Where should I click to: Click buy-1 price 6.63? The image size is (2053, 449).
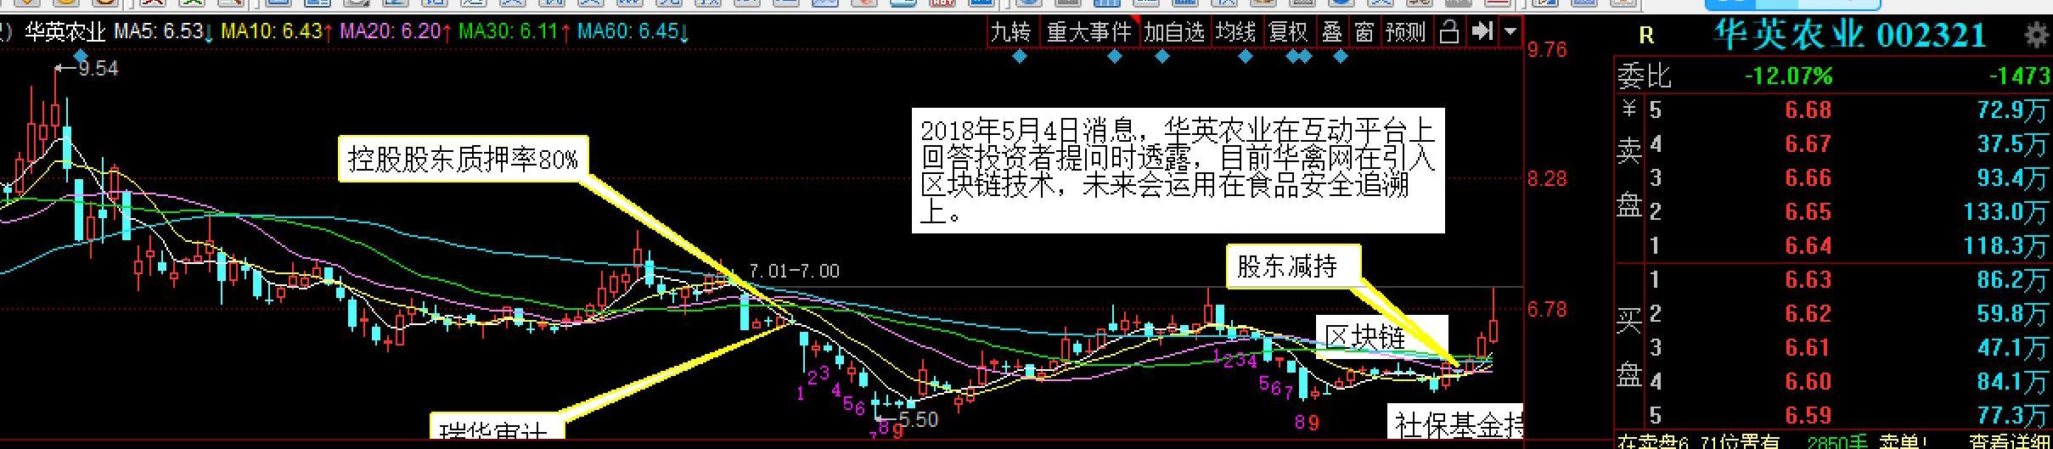1808,280
